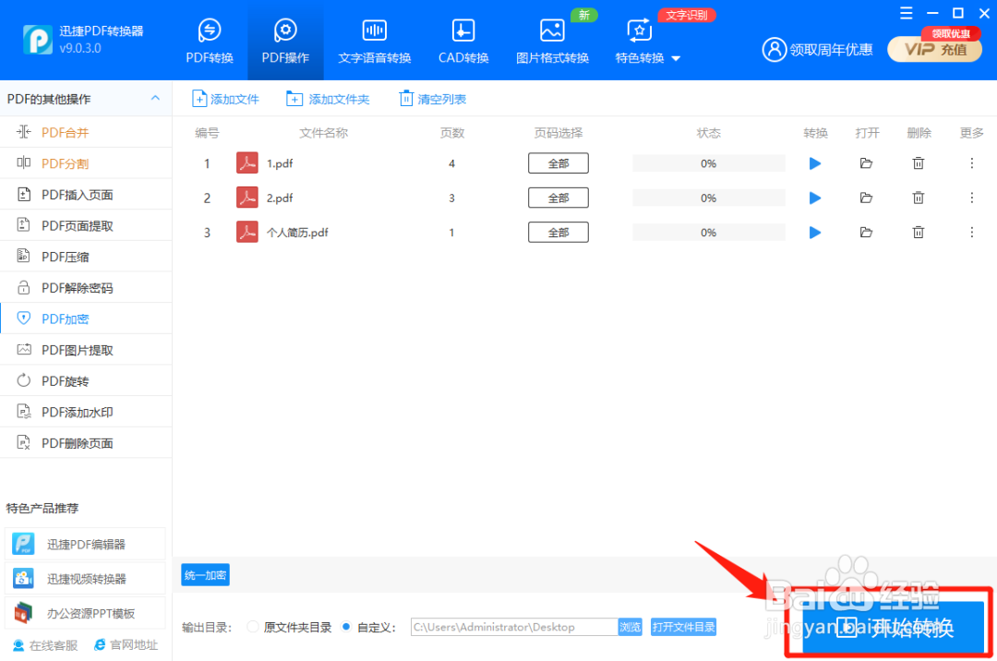
Task: Click the 统一加密 button
Action: 205,575
